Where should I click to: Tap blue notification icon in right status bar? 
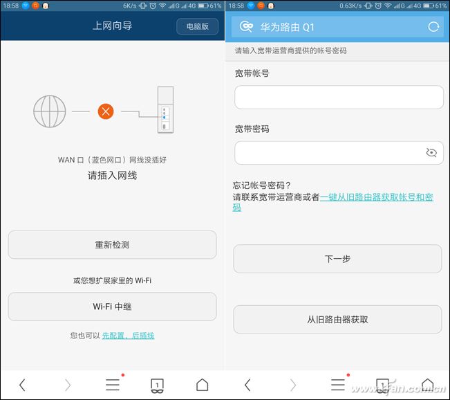(x=251, y=6)
